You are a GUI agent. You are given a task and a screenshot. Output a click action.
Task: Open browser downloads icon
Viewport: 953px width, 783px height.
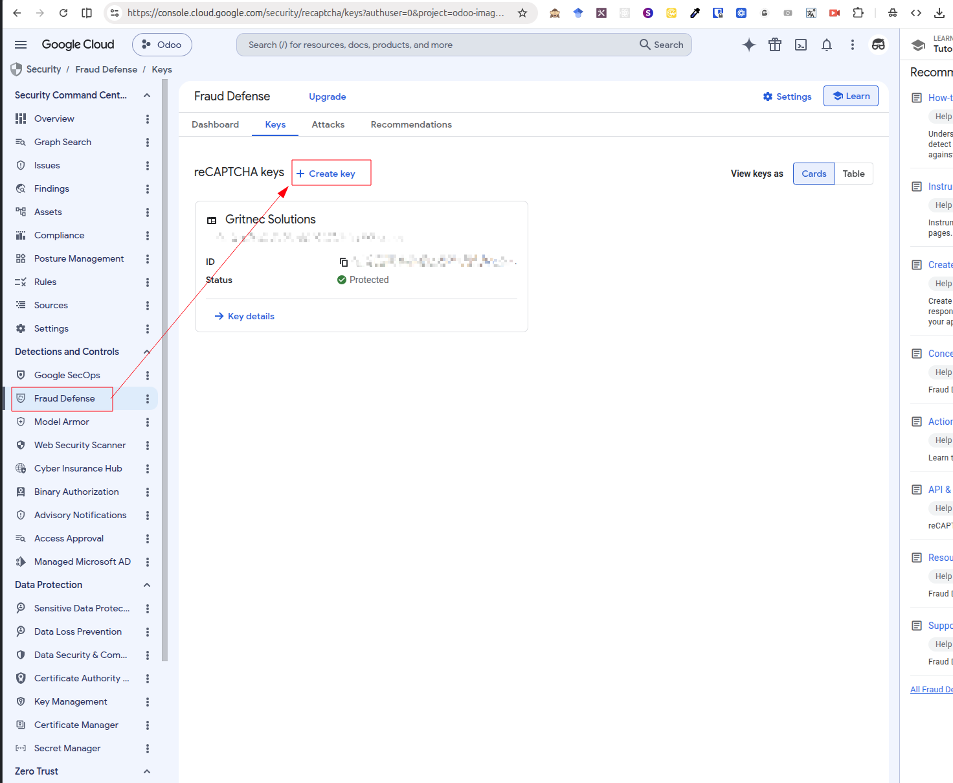(x=939, y=13)
